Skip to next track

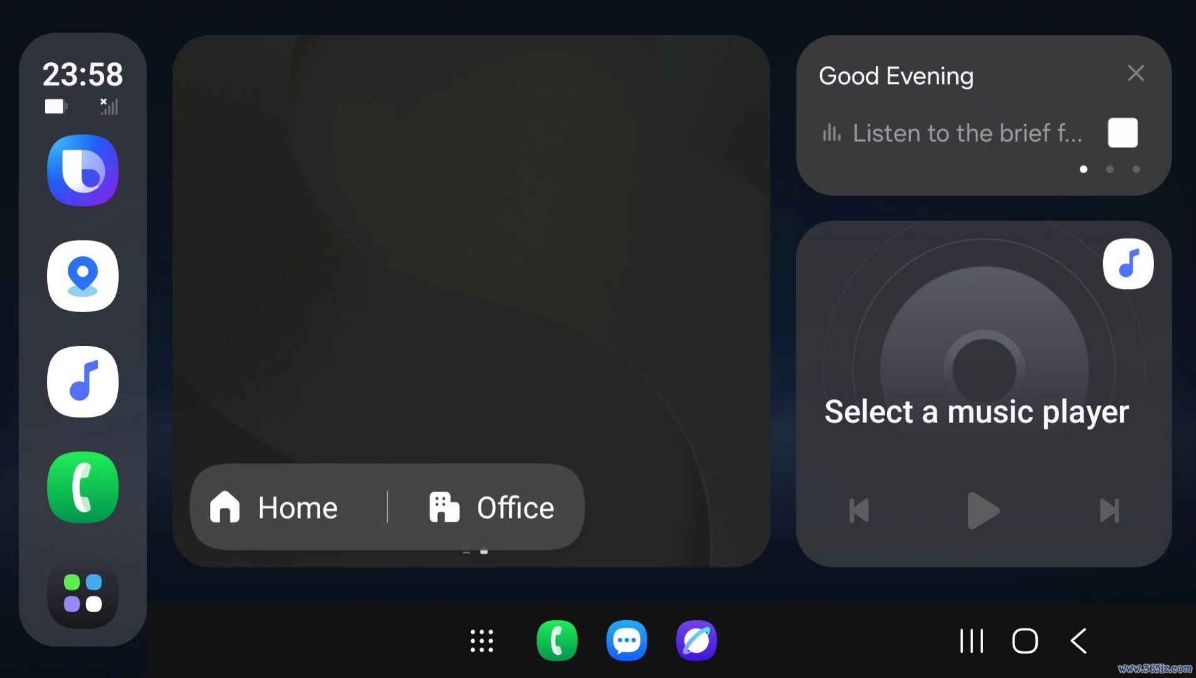1109,510
